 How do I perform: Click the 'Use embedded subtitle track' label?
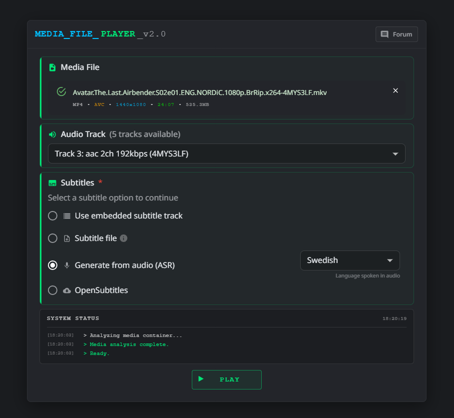point(128,215)
